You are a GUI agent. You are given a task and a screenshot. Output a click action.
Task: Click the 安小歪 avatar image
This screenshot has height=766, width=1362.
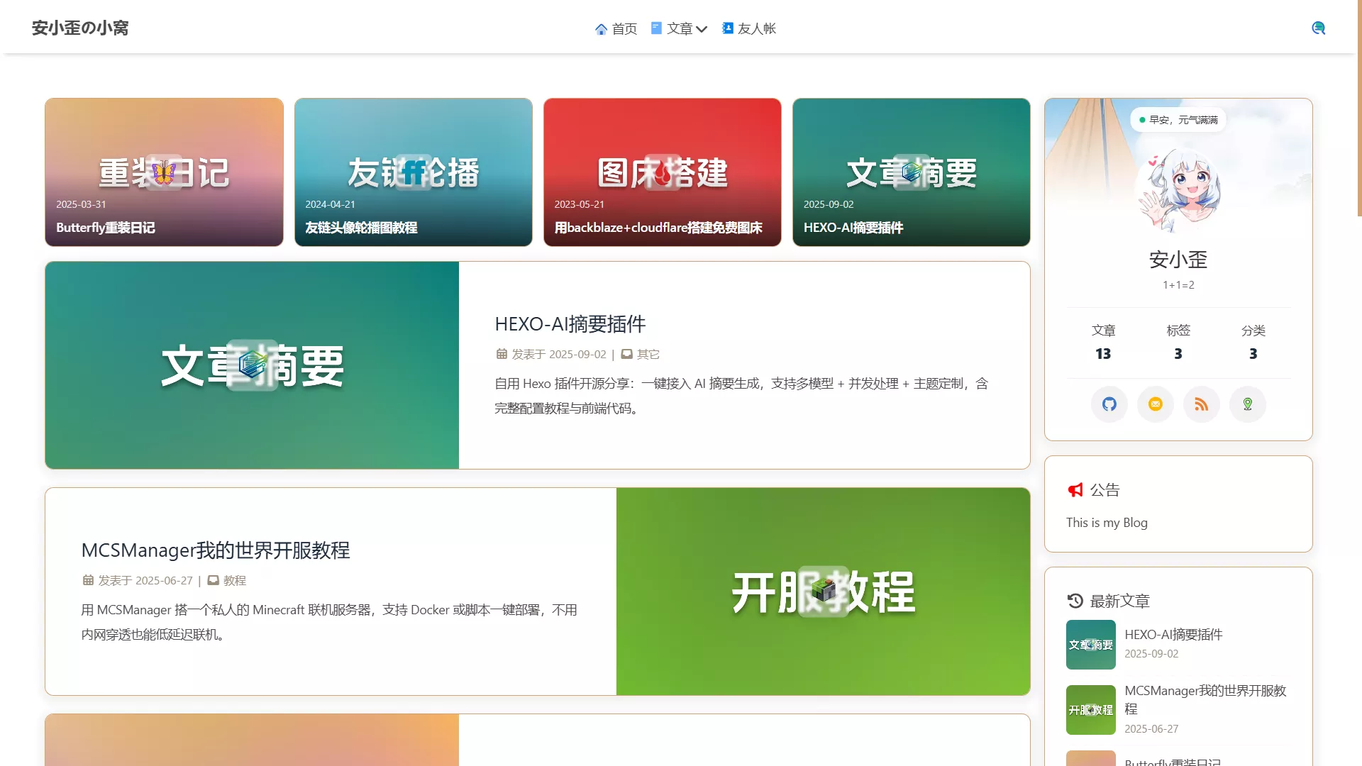click(x=1178, y=190)
